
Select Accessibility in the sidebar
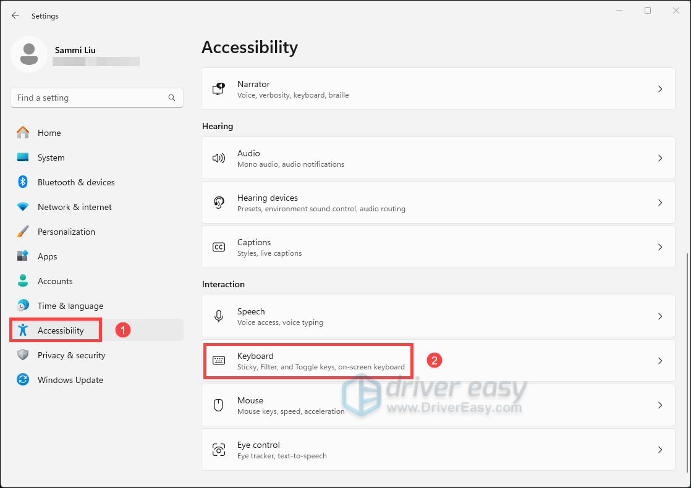61,330
